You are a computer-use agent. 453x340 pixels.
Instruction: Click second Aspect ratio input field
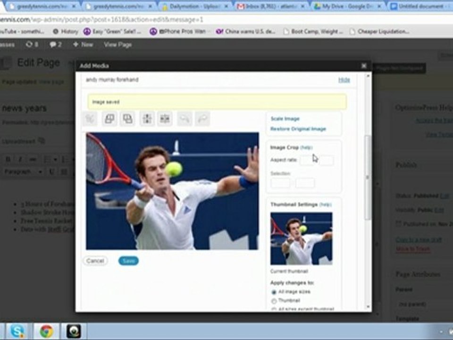pos(327,160)
